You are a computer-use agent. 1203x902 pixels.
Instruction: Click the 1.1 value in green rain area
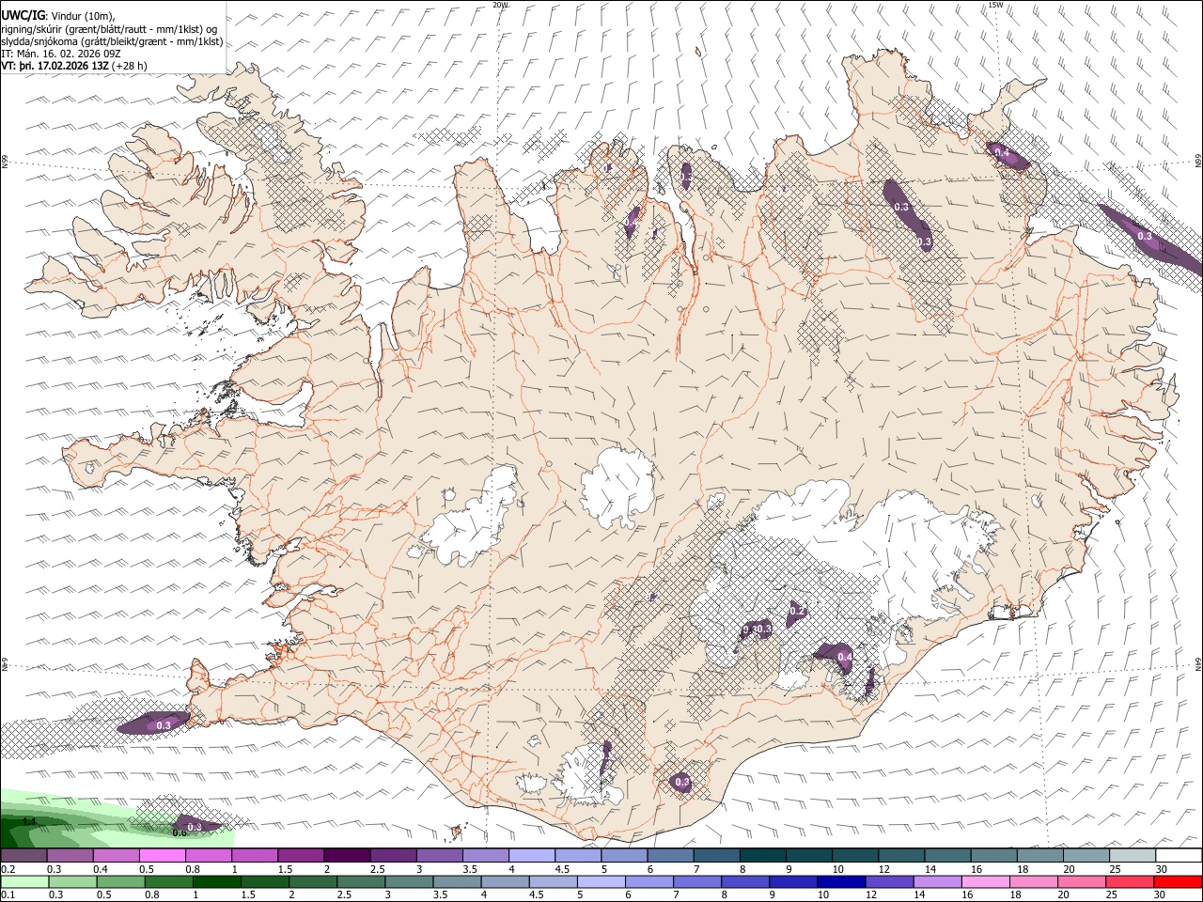[28, 821]
